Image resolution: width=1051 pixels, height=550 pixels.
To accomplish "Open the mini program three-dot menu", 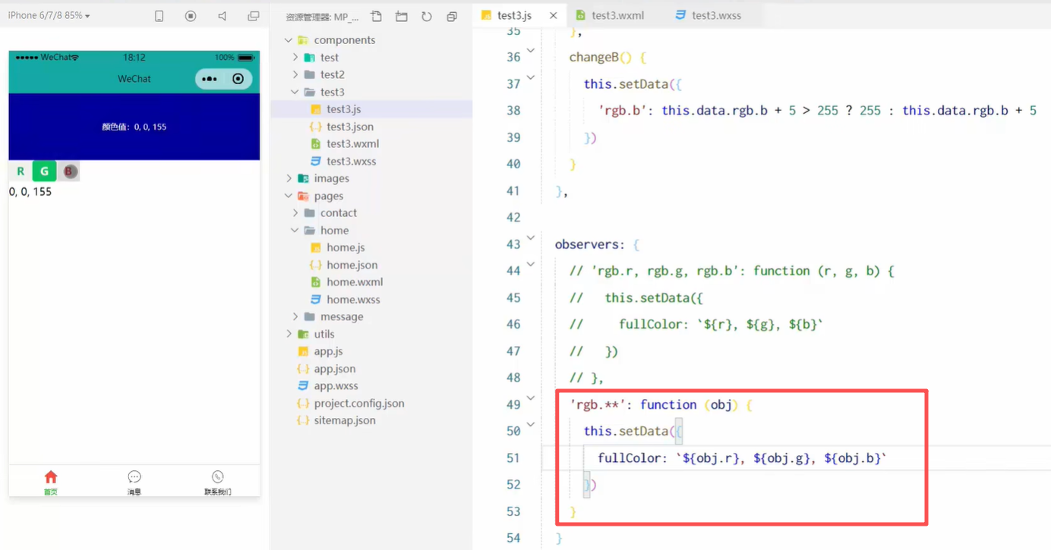I will pos(210,79).
